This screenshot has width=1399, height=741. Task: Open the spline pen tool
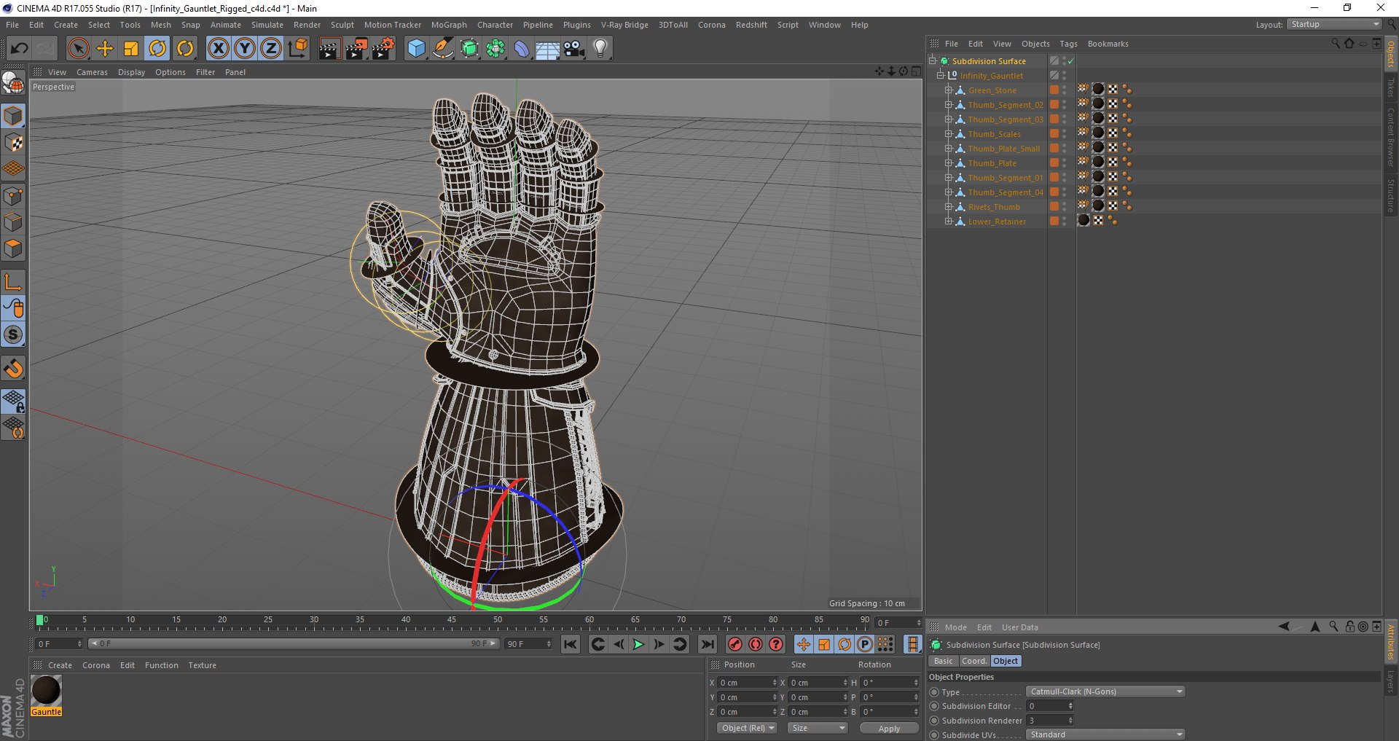(442, 49)
